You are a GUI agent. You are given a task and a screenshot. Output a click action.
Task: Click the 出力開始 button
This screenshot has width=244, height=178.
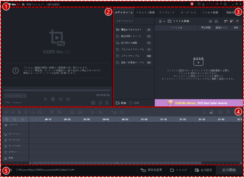pyautogui.click(x=229, y=170)
